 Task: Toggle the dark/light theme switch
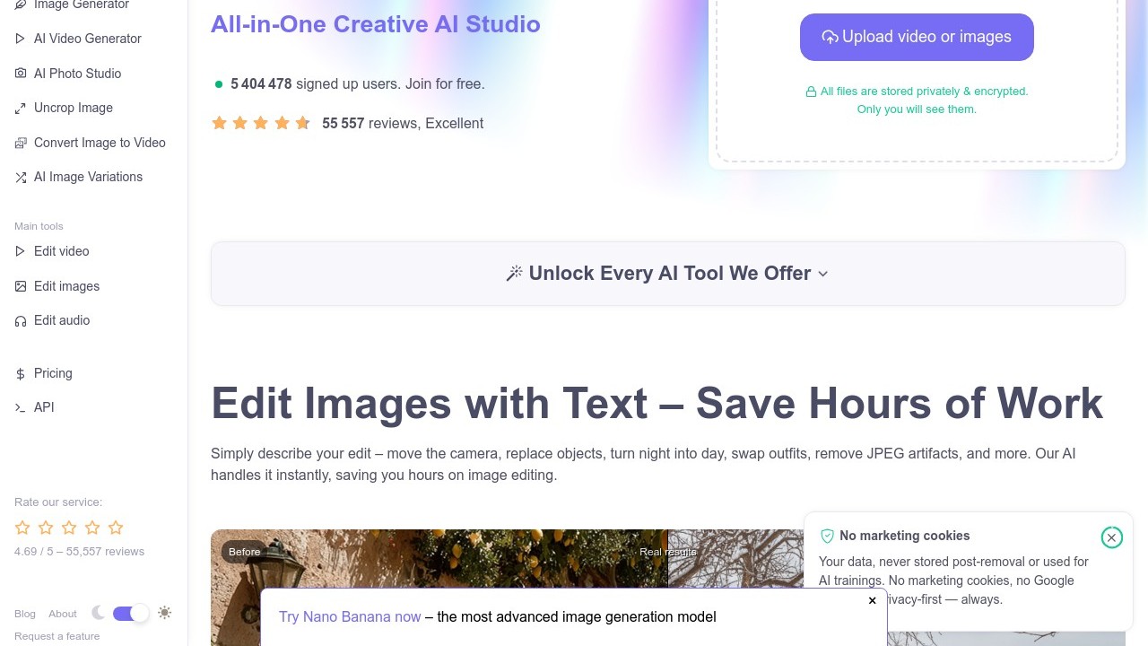click(x=131, y=613)
